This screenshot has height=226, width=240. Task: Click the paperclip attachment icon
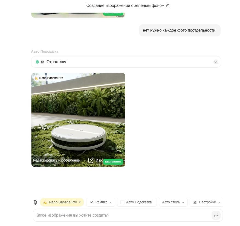pos(35,202)
